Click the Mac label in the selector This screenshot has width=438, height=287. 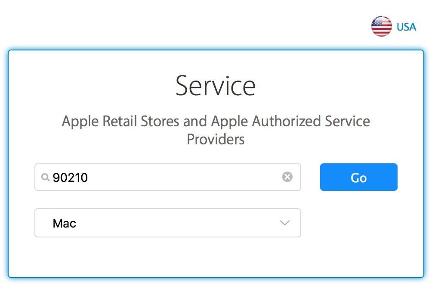pos(64,223)
